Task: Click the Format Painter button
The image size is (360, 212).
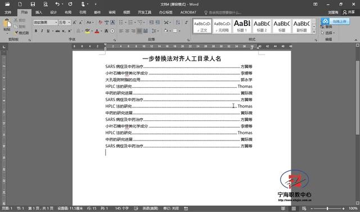Action: pyautogui.click(x=22, y=33)
